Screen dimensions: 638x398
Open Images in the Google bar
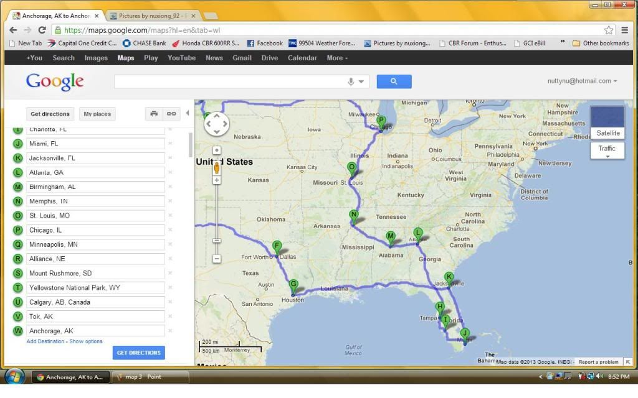96,58
